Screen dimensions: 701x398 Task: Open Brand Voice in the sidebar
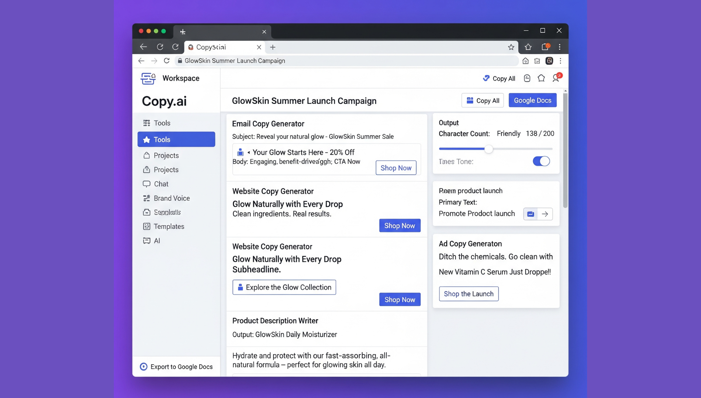pos(176,198)
